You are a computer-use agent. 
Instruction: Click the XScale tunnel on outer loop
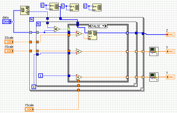tap(31, 51)
